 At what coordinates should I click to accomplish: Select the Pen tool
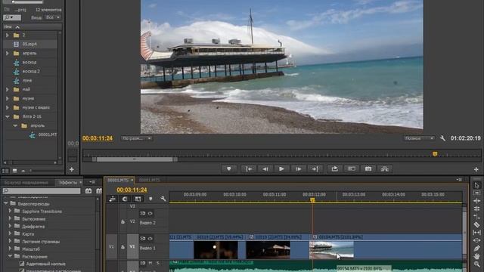click(x=476, y=249)
